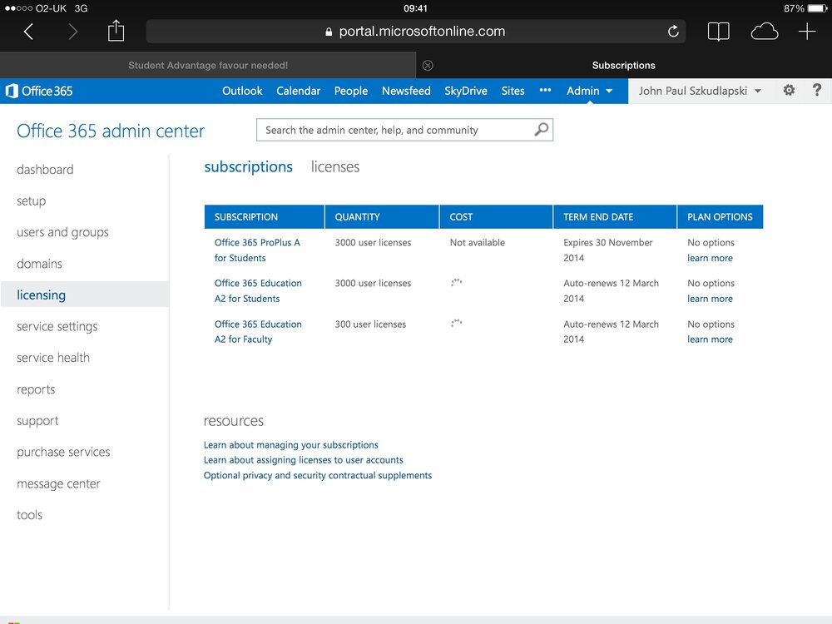The image size is (832, 624).
Task: Open the settings gear icon
Action: tap(789, 90)
